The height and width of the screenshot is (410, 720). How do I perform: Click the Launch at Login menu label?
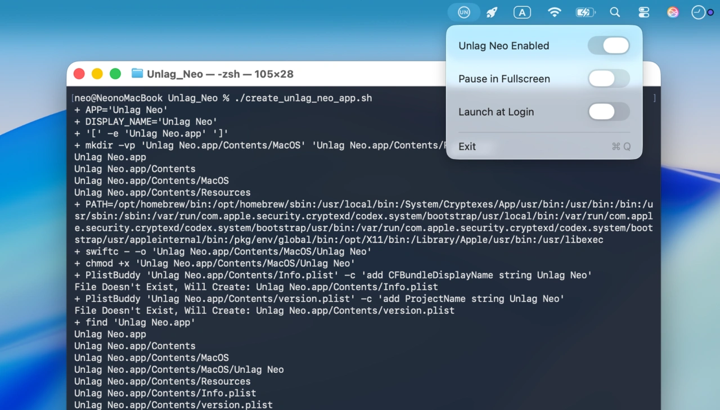click(496, 112)
